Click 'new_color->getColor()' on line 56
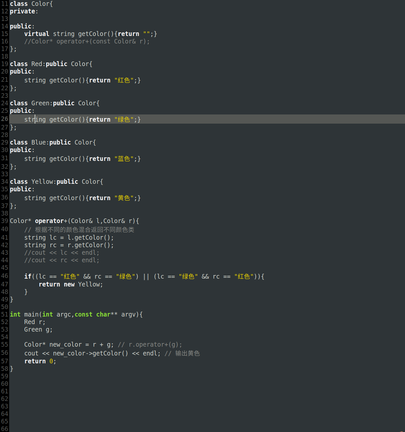The height and width of the screenshot is (432, 405). point(91,354)
